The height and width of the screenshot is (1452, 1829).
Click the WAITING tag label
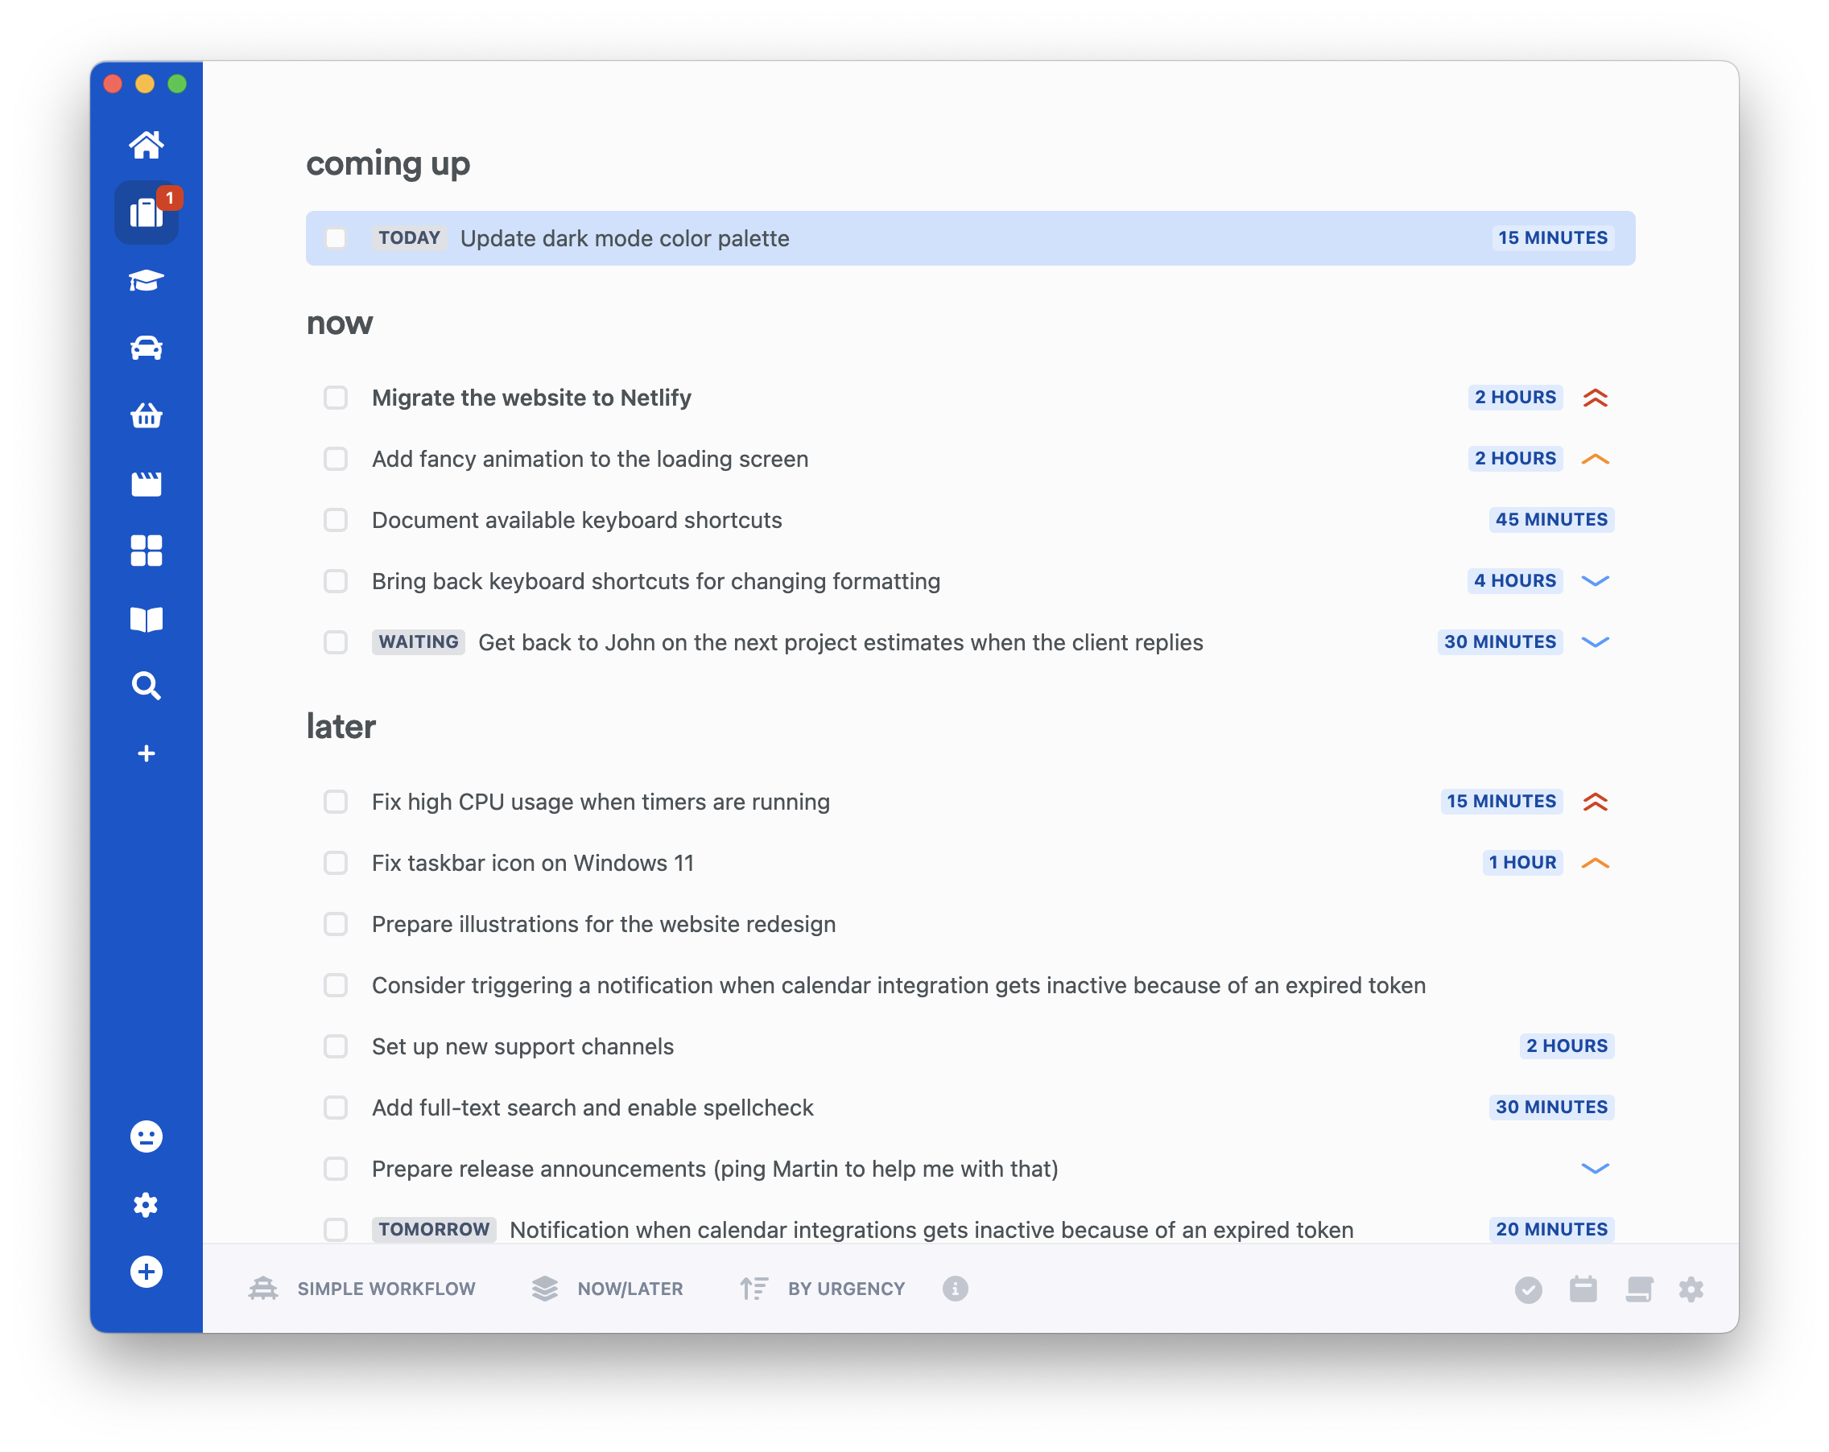point(419,642)
